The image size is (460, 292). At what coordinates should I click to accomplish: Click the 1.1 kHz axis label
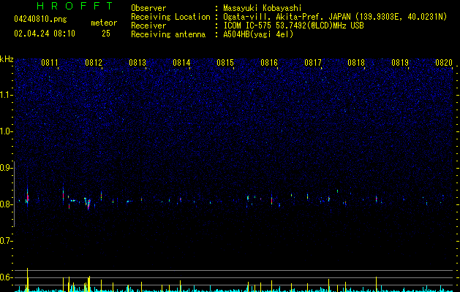point(7,95)
